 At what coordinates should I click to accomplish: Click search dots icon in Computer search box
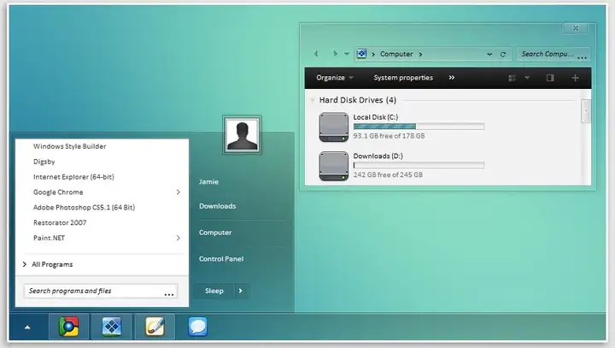(x=582, y=58)
